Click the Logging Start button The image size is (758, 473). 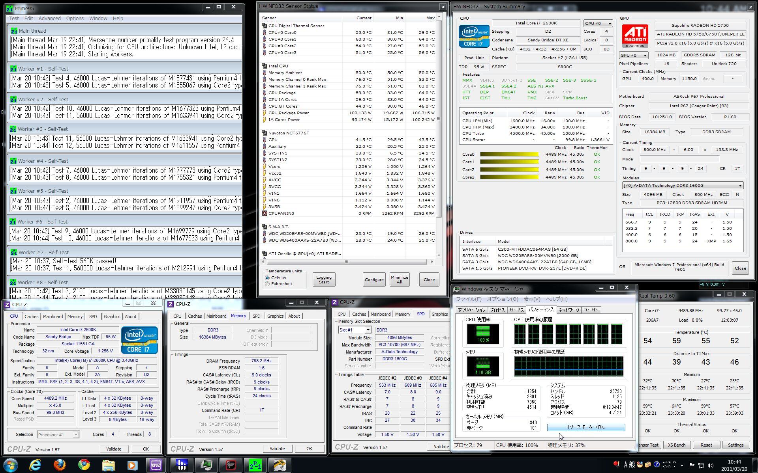(x=324, y=279)
